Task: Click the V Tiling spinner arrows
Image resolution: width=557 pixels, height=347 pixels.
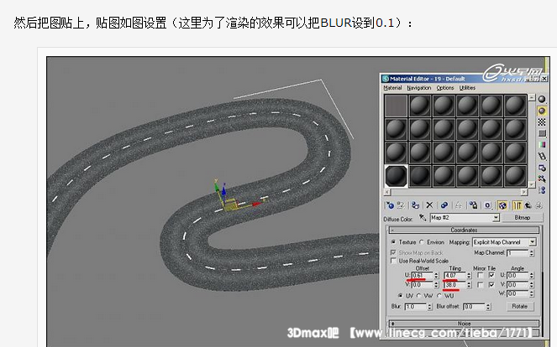Action: 469,285
